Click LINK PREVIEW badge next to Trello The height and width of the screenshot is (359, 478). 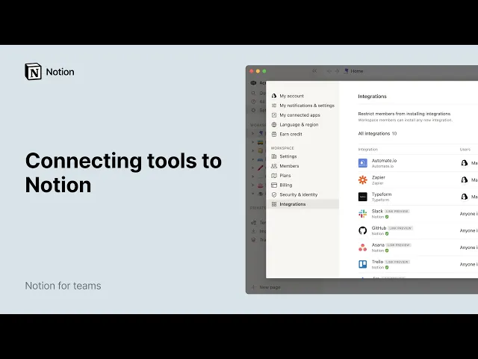pyautogui.click(x=397, y=262)
